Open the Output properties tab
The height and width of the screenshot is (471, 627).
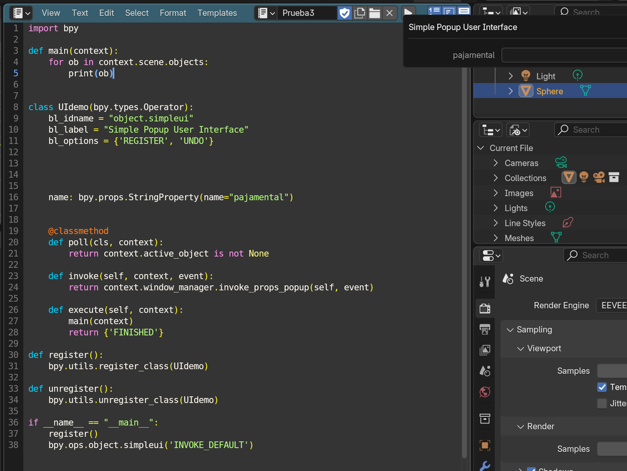[x=484, y=330]
